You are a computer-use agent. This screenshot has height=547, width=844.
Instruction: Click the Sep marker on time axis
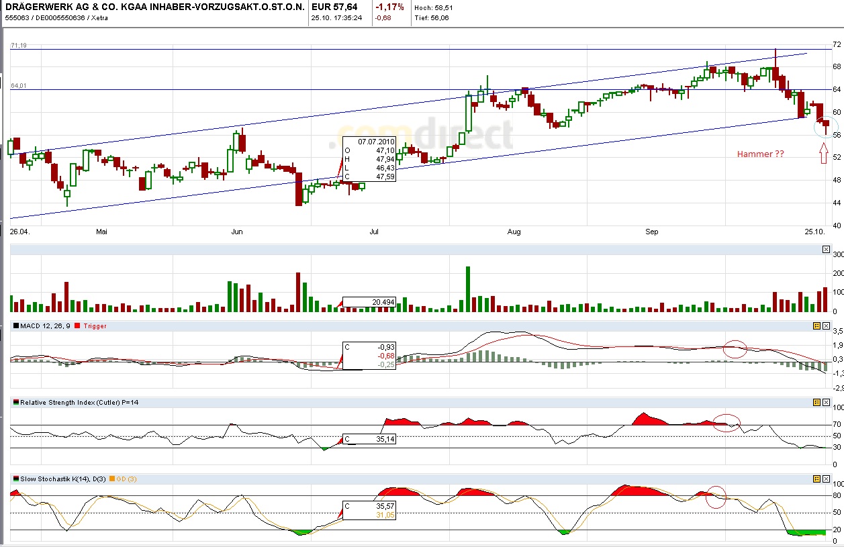(x=651, y=232)
